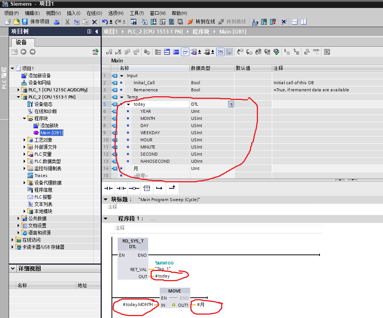This screenshot has width=383, height=318.
Task: Expand the PLC 变量 folder
Action: 24,154
